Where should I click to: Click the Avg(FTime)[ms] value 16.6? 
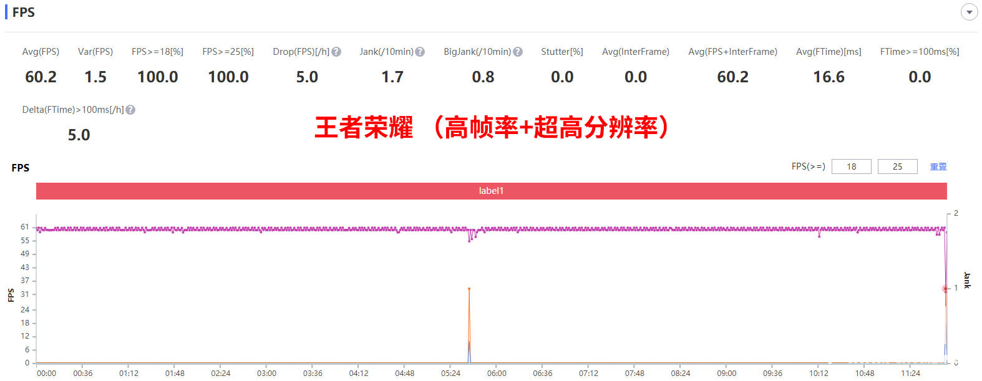(829, 77)
